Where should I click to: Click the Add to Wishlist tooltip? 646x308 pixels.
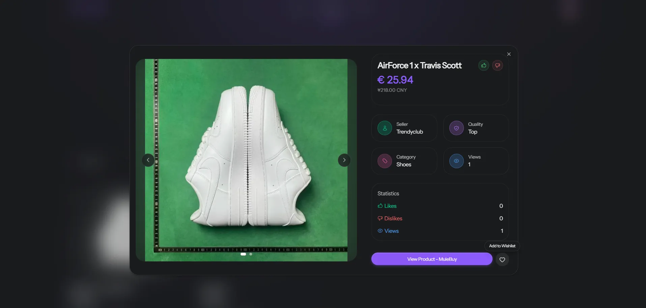coord(502,246)
